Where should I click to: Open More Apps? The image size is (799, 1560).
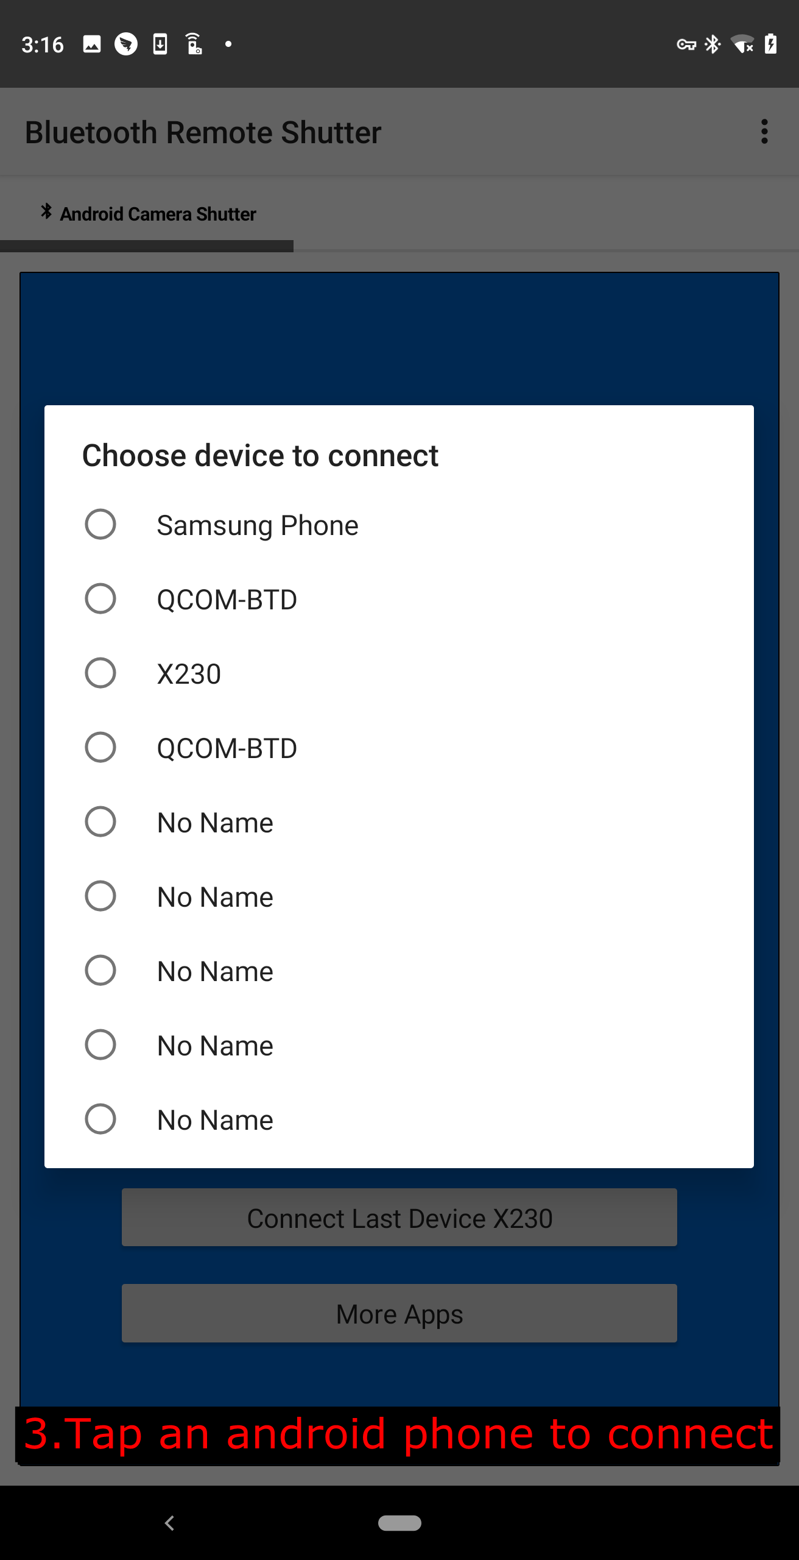tap(399, 1314)
